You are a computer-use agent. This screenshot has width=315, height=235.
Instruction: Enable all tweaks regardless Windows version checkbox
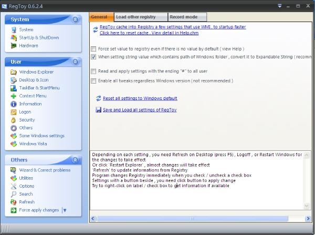pyautogui.click(x=93, y=80)
